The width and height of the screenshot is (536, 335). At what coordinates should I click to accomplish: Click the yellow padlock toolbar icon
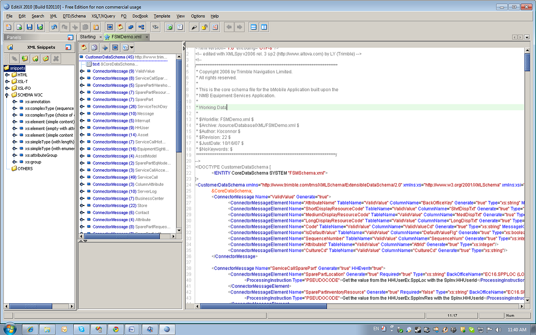pos(204,27)
